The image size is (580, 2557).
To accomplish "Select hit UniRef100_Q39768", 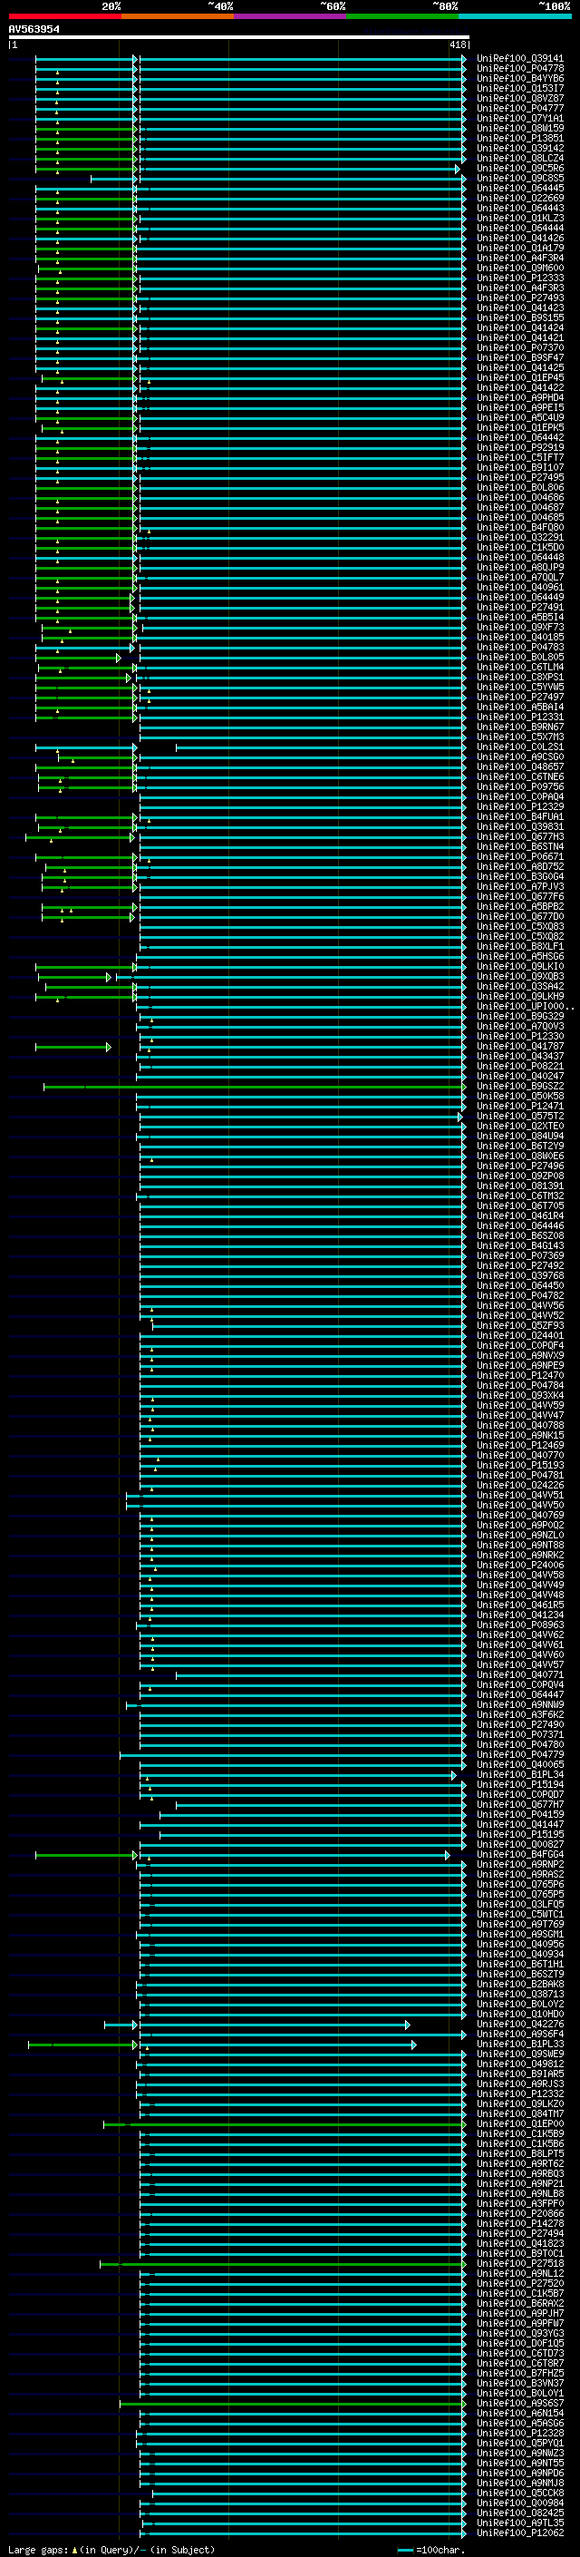I will (520, 1275).
